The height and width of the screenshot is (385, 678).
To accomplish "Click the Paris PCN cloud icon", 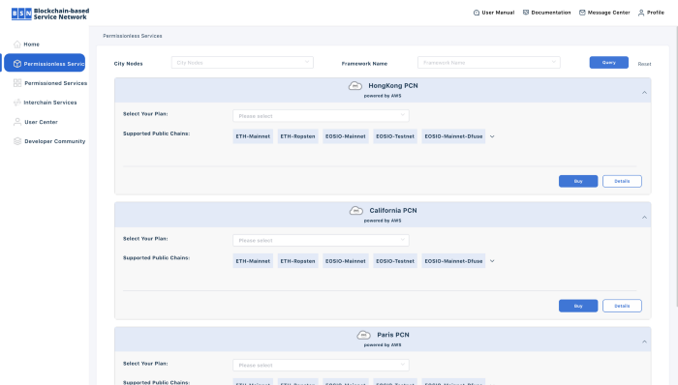I will click(363, 335).
